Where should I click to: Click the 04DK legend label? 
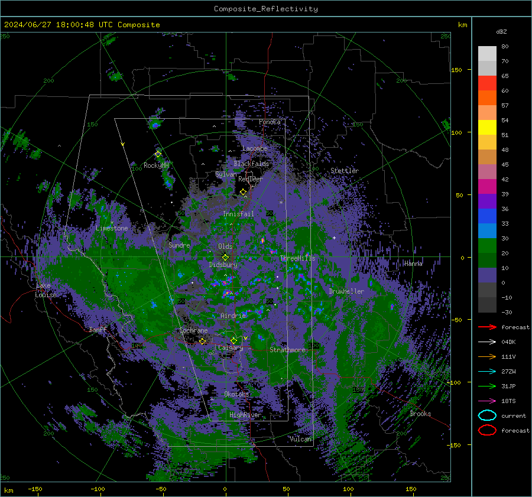pyautogui.click(x=508, y=342)
